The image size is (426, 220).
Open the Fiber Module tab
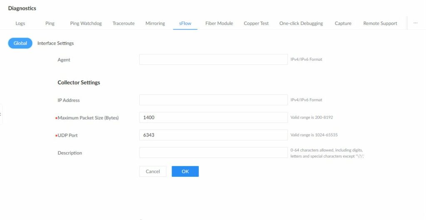pos(219,23)
